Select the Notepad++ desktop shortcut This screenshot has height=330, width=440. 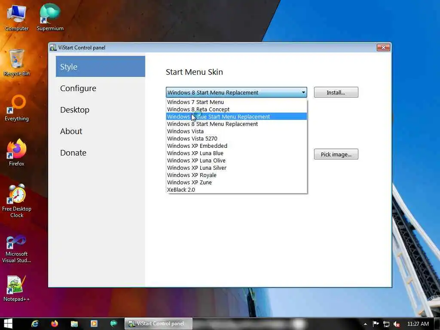[17, 288]
